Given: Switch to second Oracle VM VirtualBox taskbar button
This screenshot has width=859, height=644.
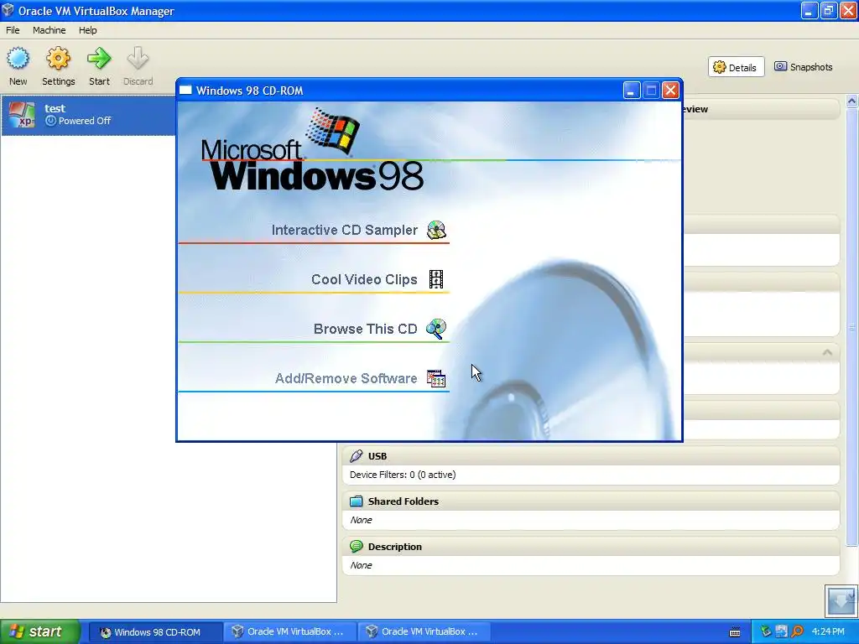Looking at the screenshot, I should coord(424,632).
